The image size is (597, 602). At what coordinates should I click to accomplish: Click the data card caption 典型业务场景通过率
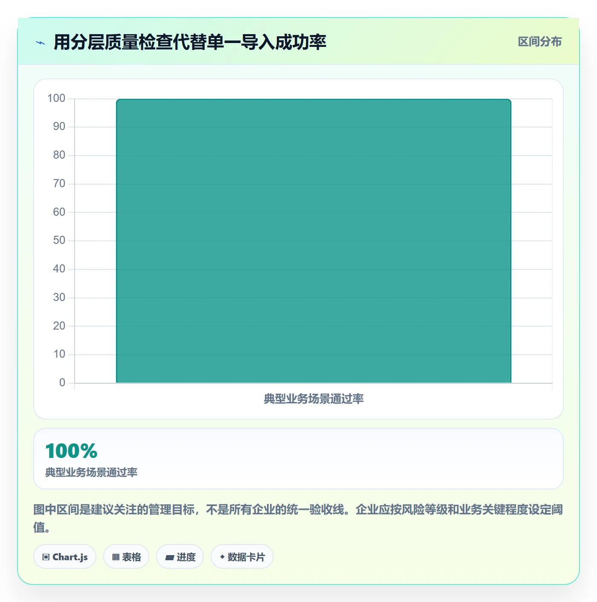click(x=91, y=472)
